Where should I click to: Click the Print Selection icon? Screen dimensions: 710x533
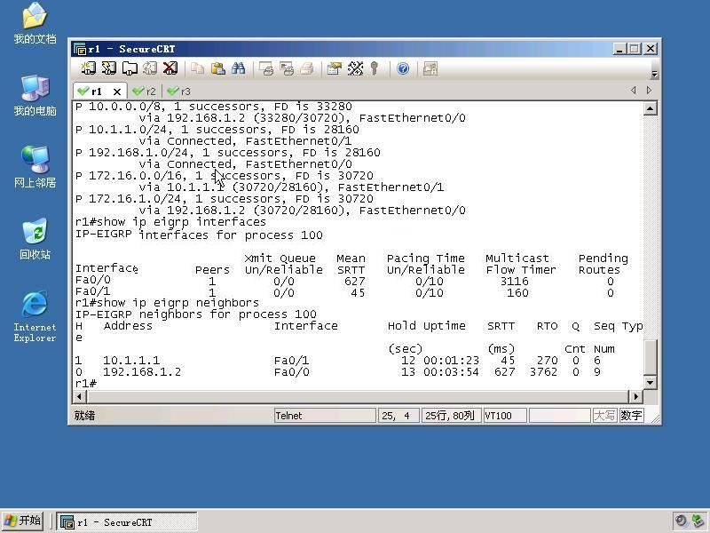287,68
